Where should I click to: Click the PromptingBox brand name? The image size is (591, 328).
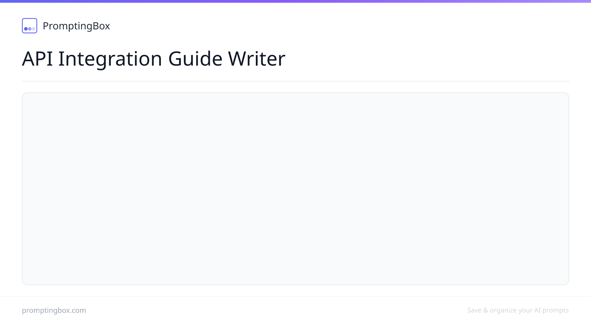[x=76, y=26]
